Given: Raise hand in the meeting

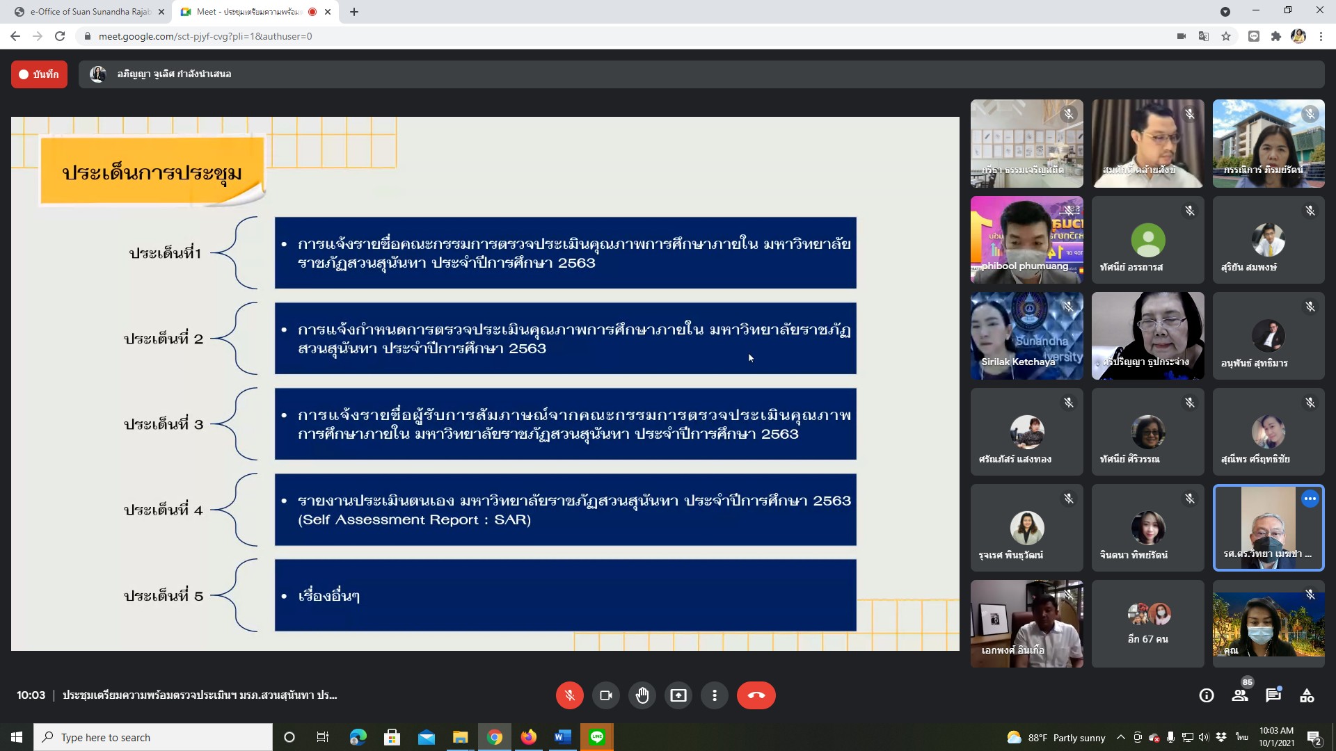Looking at the screenshot, I should (x=642, y=695).
